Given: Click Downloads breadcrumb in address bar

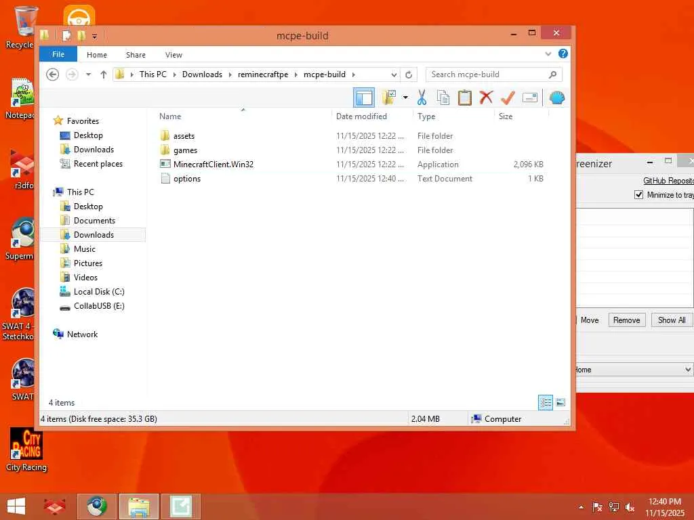Looking at the screenshot, I should tap(202, 74).
